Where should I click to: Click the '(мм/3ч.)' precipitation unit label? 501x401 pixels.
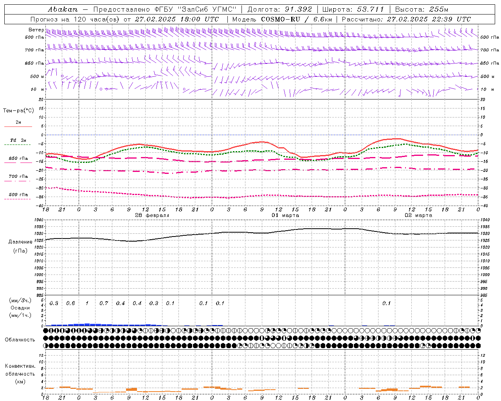pyautogui.click(x=20, y=300)
